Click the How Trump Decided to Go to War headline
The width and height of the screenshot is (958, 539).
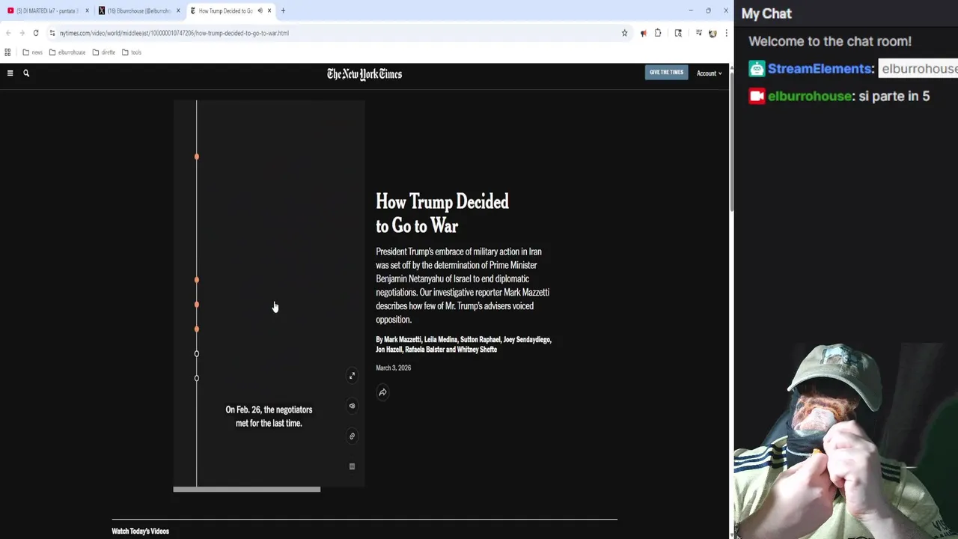(442, 213)
